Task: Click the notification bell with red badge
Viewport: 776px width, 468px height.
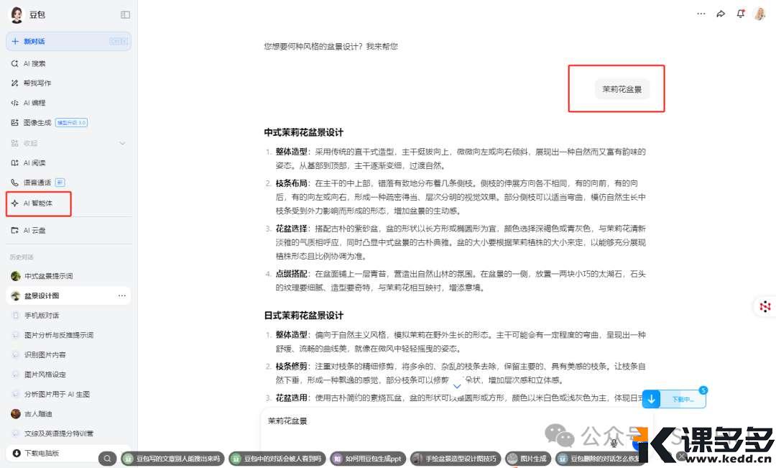Action: [x=741, y=14]
